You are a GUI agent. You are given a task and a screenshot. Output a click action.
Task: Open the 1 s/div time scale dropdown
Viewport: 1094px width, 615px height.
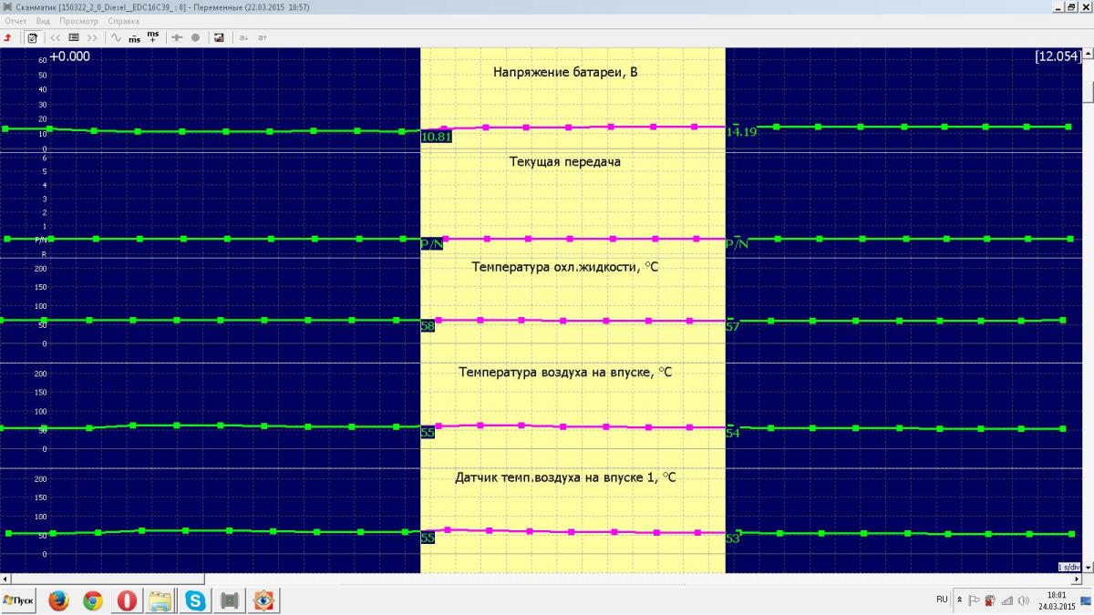[x=1068, y=567]
